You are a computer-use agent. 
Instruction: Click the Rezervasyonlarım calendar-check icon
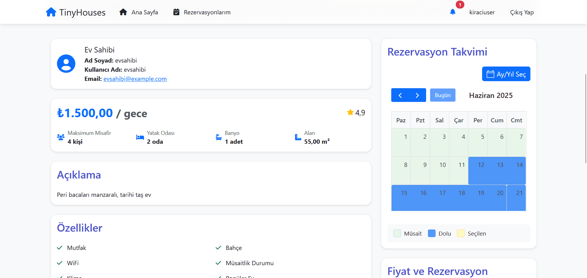click(176, 12)
